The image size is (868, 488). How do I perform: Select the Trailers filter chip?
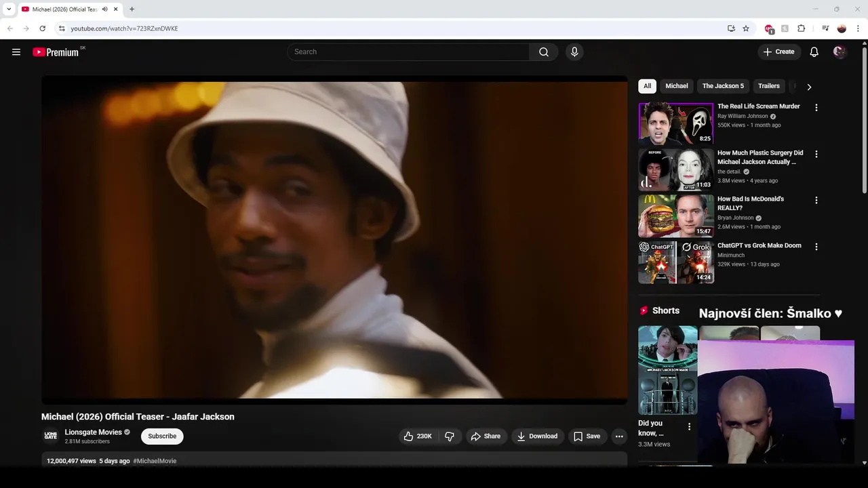pos(768,86)
